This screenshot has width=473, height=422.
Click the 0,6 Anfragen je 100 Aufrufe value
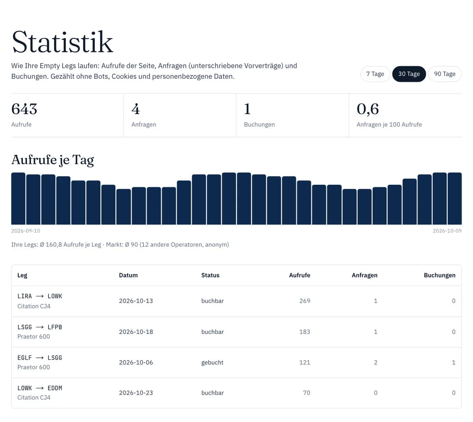(x=368, y=109)
